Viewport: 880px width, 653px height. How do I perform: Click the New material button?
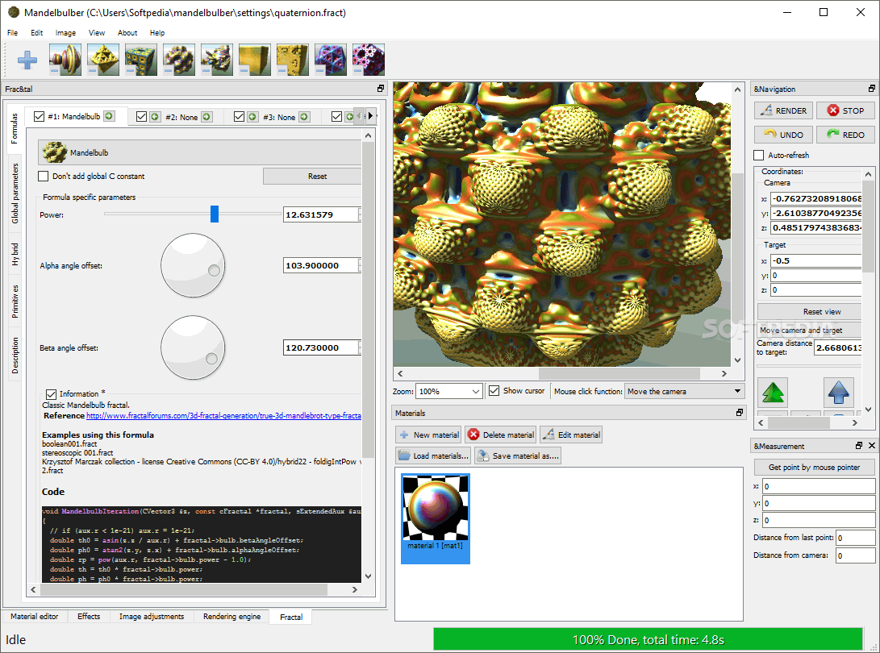pyautogui.click(x=429, y=435)
